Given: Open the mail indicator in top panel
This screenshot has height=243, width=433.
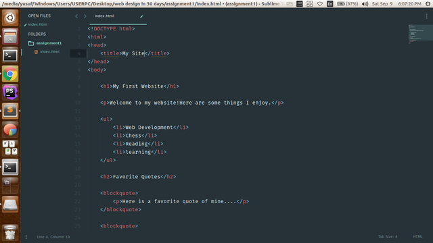Looking at the screenshot, I should tap(290, 4).
